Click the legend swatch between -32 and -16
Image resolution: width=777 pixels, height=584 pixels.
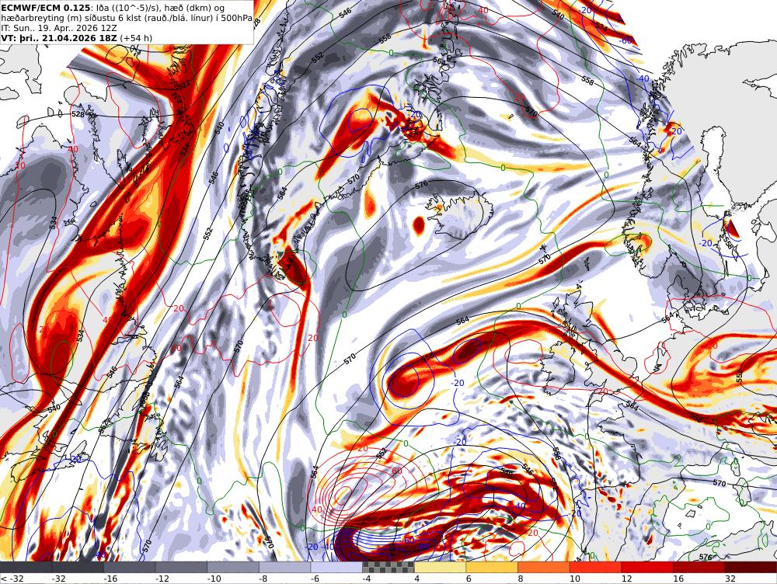point(78,567)
